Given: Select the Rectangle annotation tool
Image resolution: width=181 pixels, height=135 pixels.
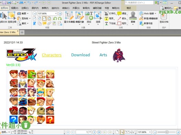Looking at the screenshot, I should point(122,23).
